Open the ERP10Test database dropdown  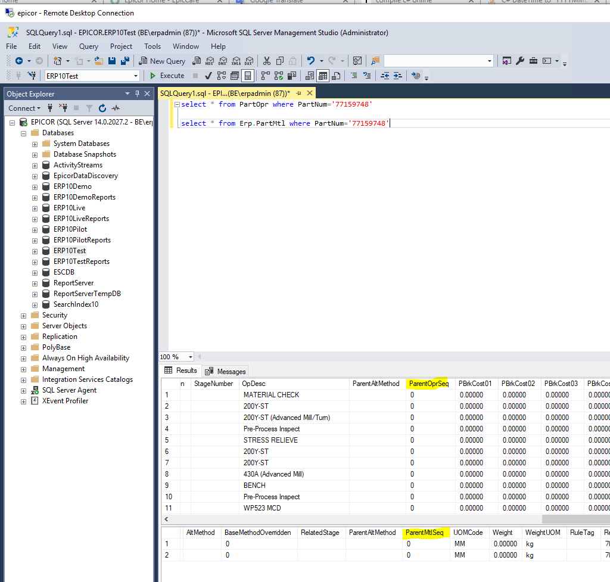click(136, 76)
